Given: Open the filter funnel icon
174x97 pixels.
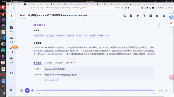Looking at the screenshot, I should tap(144, 16).
